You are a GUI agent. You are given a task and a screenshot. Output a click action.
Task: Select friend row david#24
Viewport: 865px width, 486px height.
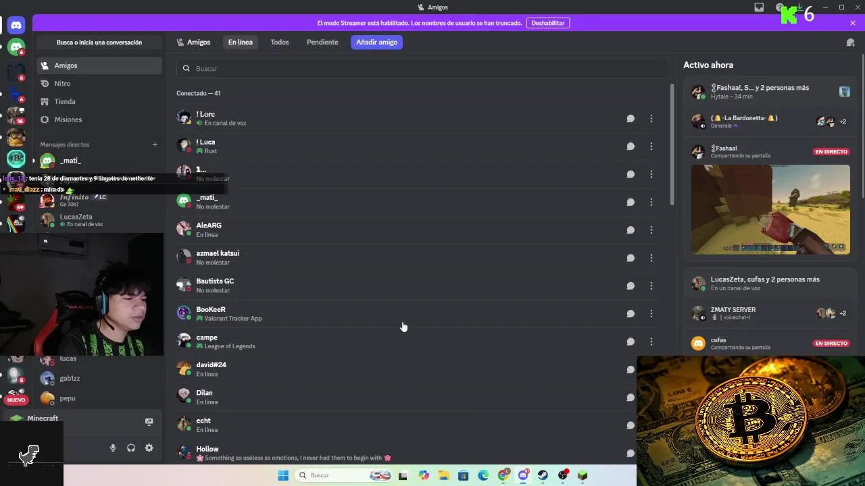(x=418, y=369)
